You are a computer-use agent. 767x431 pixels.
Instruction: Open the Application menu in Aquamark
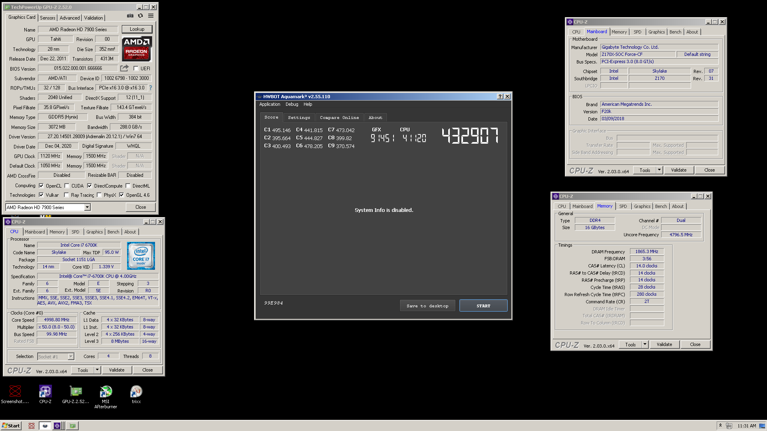click(270, 104)
